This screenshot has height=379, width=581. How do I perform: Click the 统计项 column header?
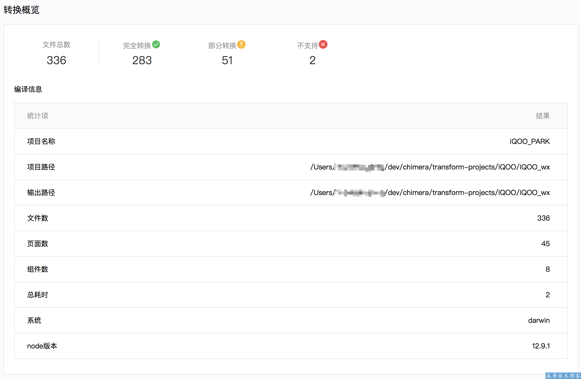pos(38,116)
